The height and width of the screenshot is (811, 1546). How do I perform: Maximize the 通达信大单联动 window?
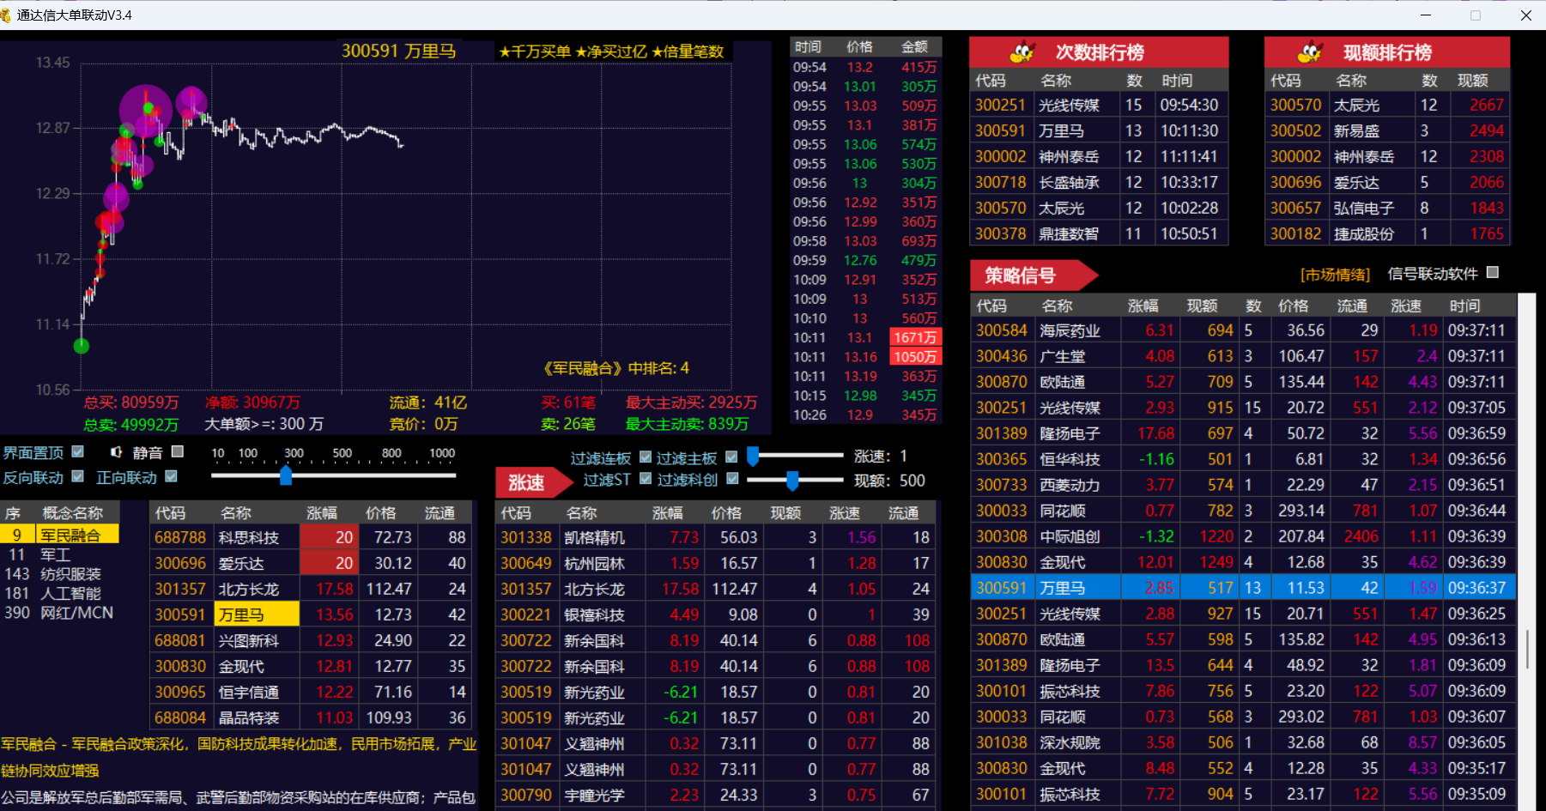1476,15
